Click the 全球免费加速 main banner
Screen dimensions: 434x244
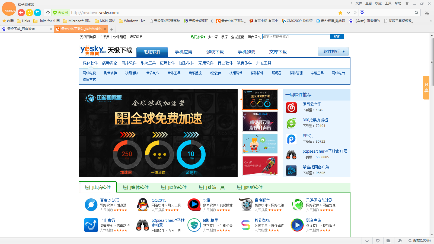pos(158,133)
